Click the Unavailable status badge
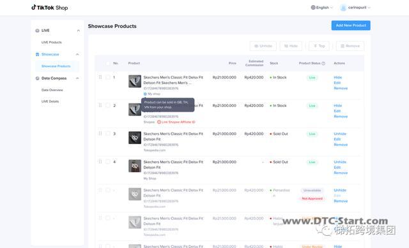 (312, 191)
